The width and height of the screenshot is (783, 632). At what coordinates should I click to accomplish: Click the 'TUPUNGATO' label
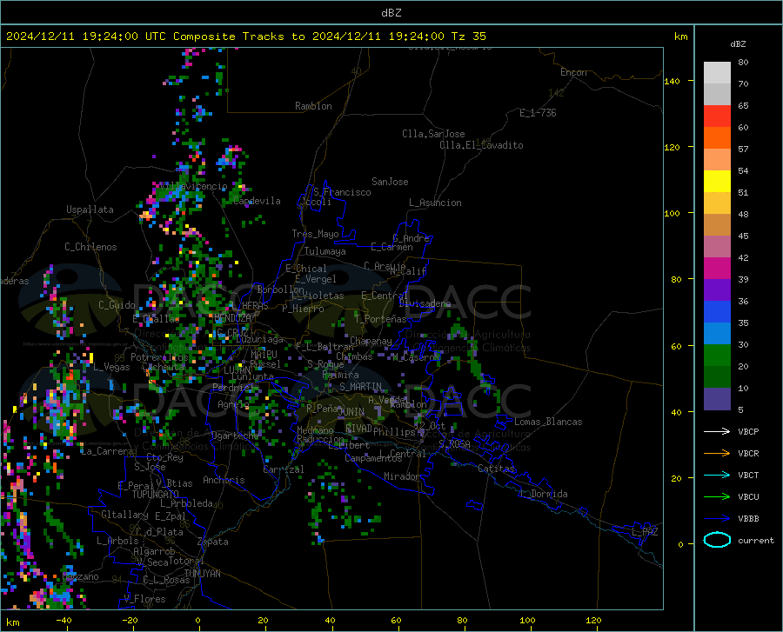156,495
